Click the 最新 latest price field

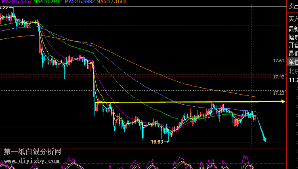coord(293,29)
